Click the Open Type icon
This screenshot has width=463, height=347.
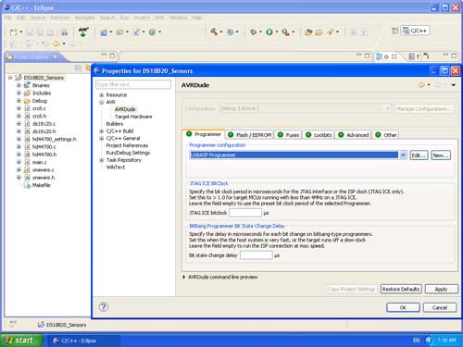(308, 32)
